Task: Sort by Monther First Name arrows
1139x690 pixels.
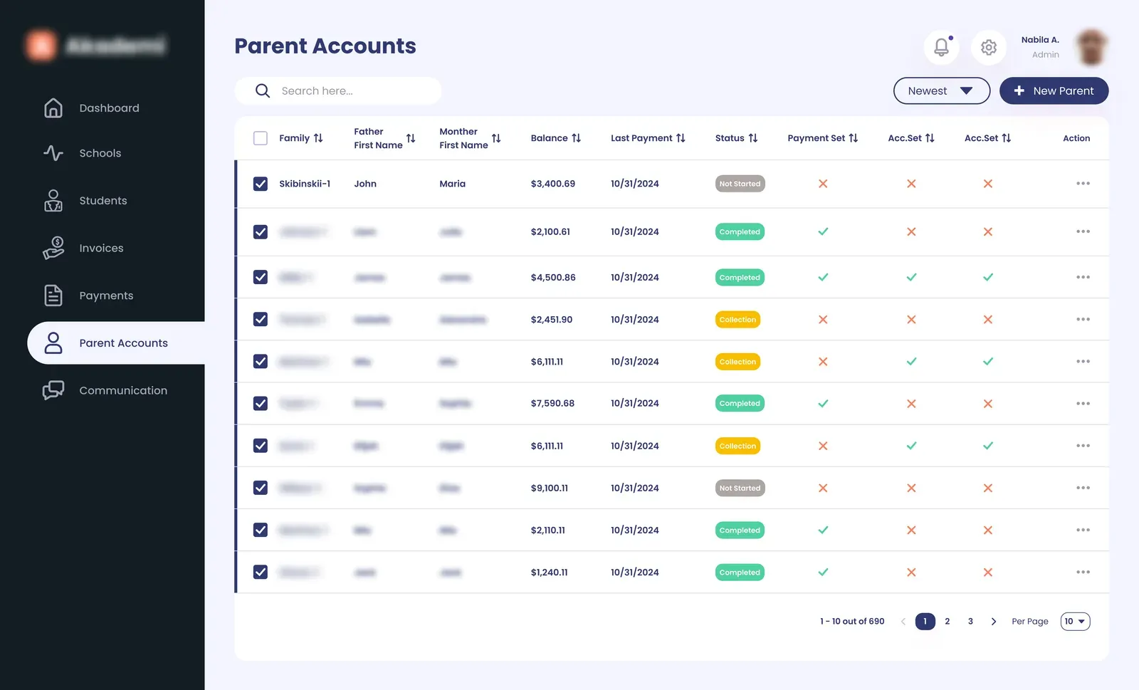Action: (496, 138)
